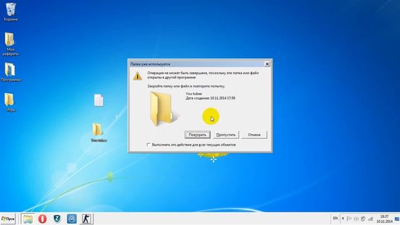Screen dimensions: 400x225
Task: Click the 'Дата создания: 10.11.2014' text
Action: click(211, 98)
